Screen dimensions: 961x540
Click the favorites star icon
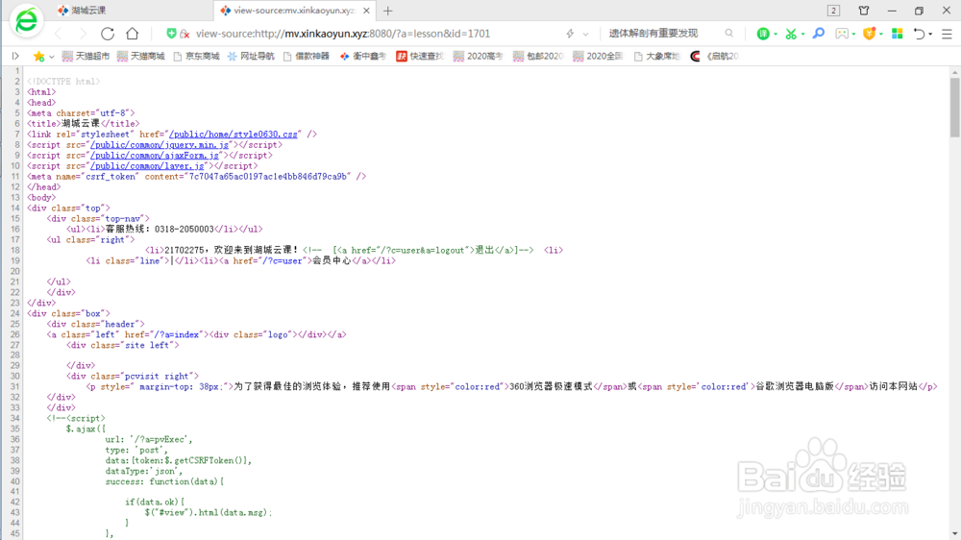point(38,57)
